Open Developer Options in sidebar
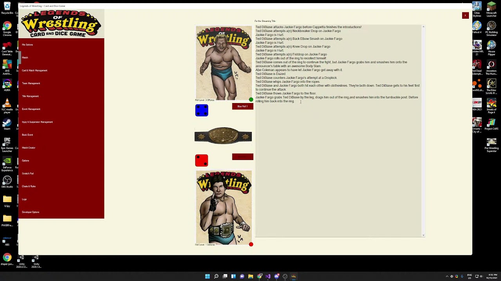Viewport: 501px width, 281px height. pos(31,212)
